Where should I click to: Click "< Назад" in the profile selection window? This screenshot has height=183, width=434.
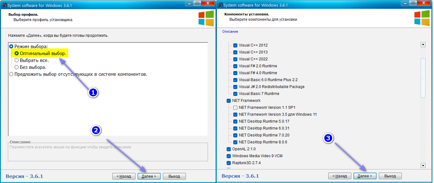124,176
